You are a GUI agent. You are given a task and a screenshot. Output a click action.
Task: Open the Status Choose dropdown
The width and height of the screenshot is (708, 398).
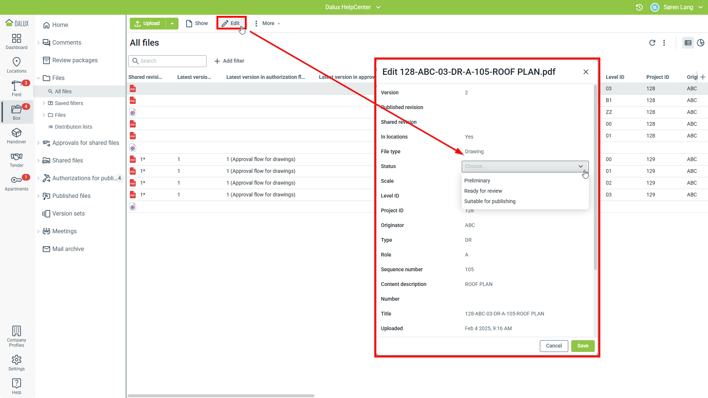[525, 166]
